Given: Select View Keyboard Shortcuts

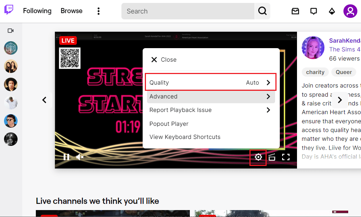Looking at the screenshot, I should click(185, 137).
